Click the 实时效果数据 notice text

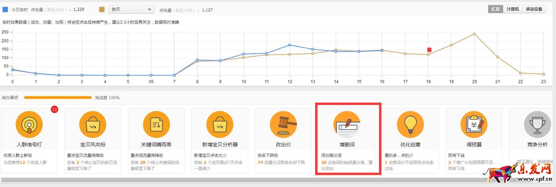coord(90,22)
